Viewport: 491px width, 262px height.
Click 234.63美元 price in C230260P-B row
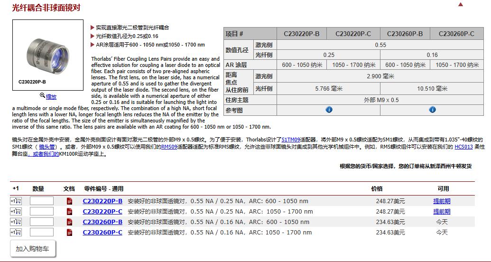click(x=390, y=222)
